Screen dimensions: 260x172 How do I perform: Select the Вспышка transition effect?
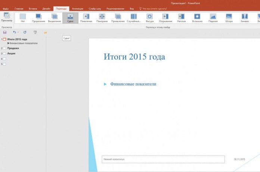point(197,18)
